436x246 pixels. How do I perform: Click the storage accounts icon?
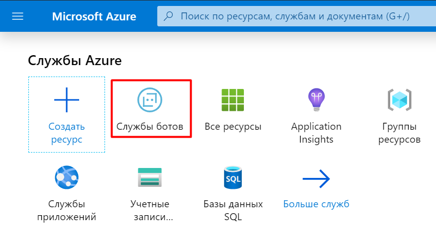coord(150,177)
